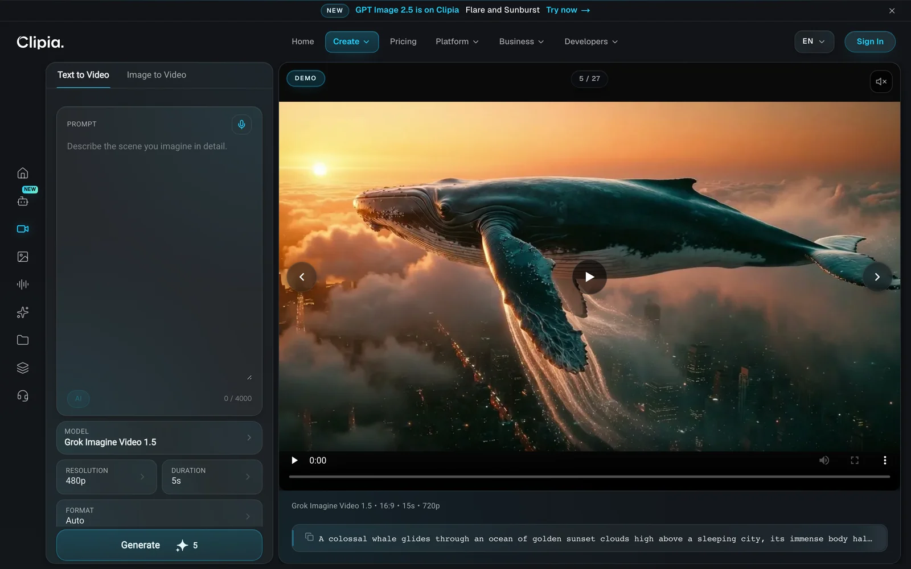This screenshot has height=569, width=911.
Task: Change the Duration 5s setting
Action: (x=212, y=477)
